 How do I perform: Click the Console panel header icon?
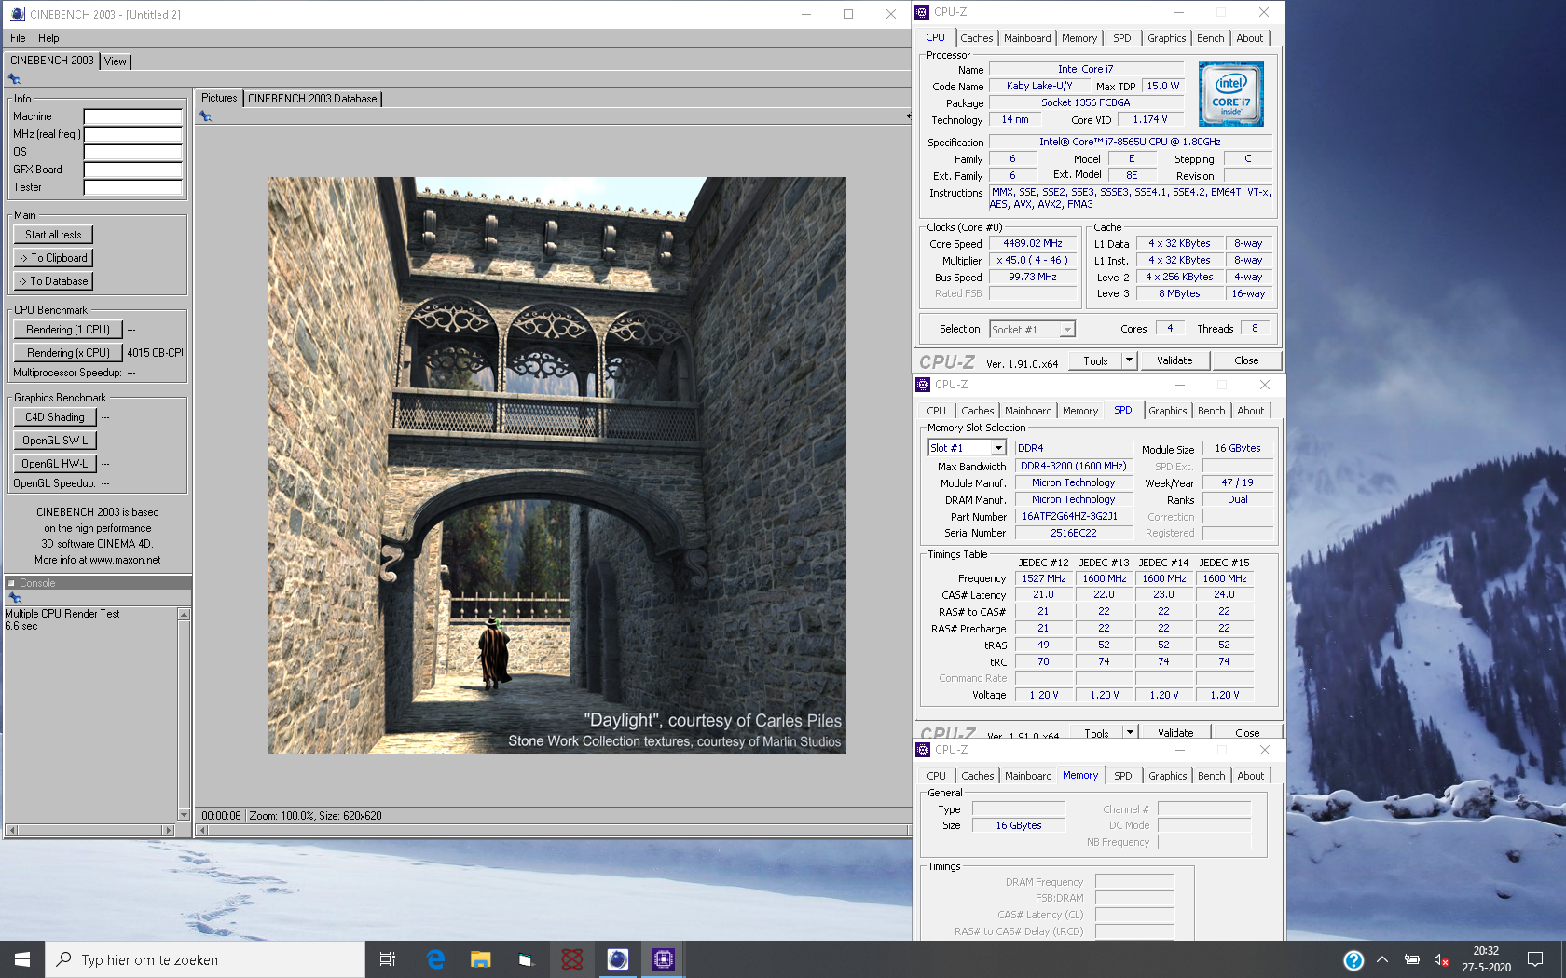click(x=12, y=583)
